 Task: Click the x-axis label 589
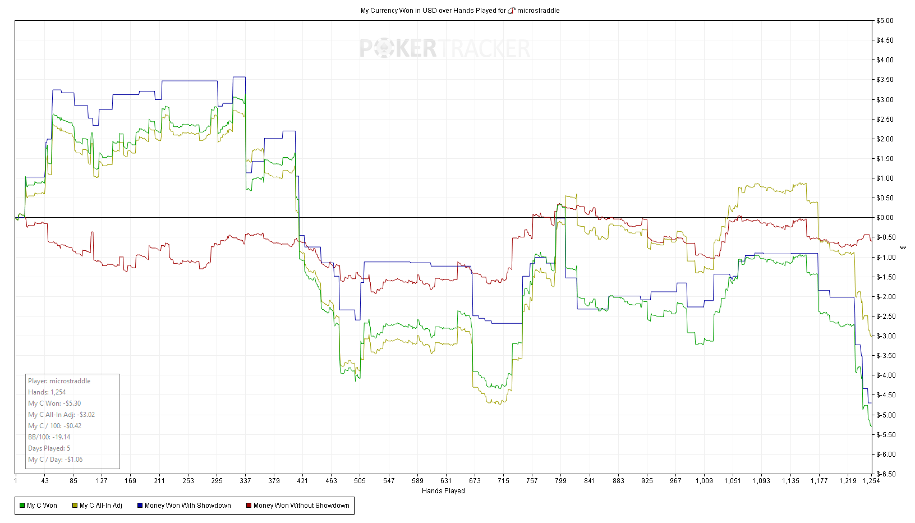click(418, 481)
